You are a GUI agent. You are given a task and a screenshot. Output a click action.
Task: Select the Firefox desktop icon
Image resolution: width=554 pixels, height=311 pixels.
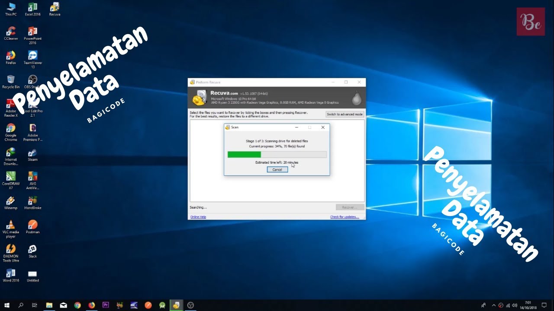(11, 57)
